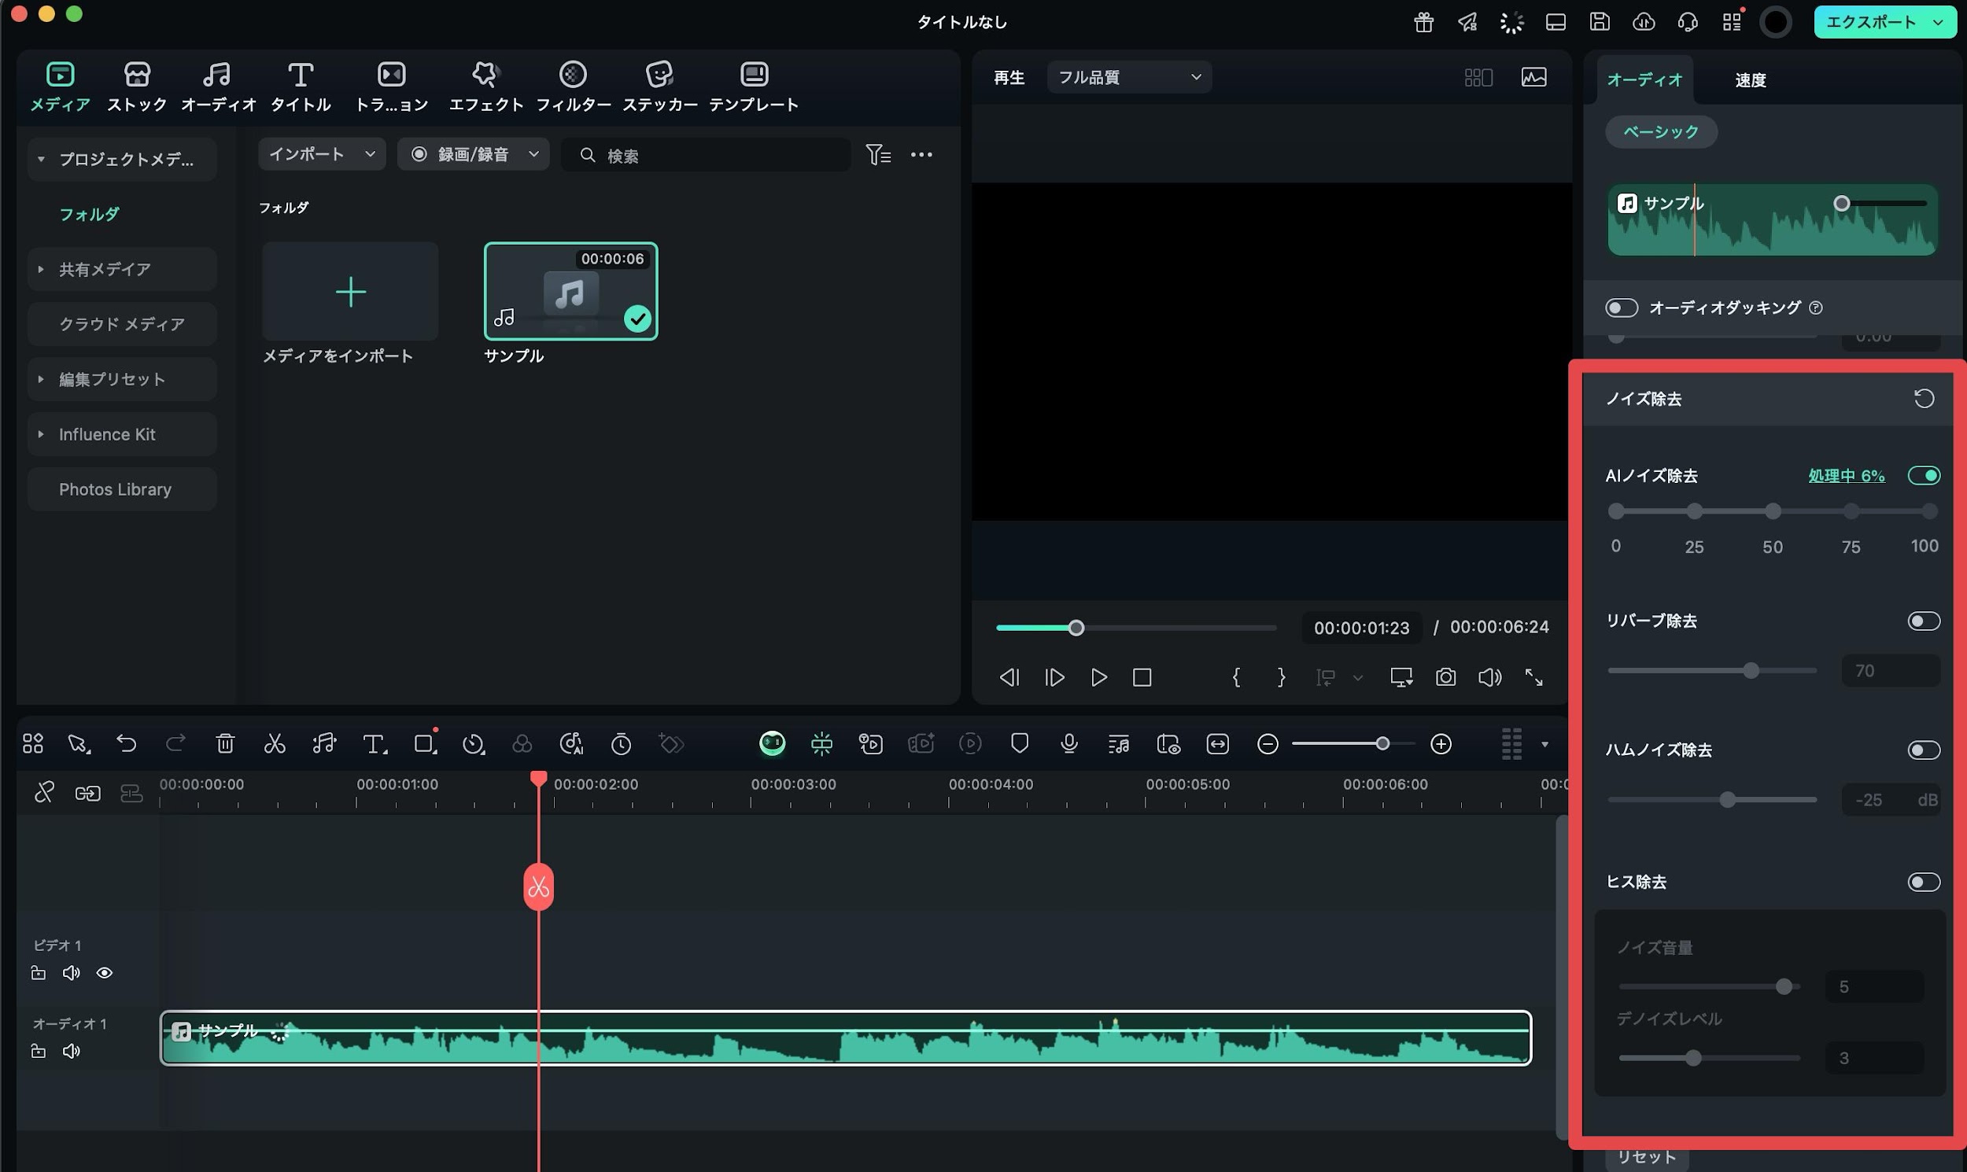Screen dimensions: 1967x1172
Task: Open the Effects panel icon
Action: click(x=485, y=75)
